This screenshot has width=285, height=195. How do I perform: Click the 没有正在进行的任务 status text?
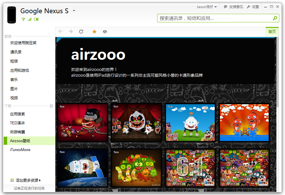[x=29, y=188]
